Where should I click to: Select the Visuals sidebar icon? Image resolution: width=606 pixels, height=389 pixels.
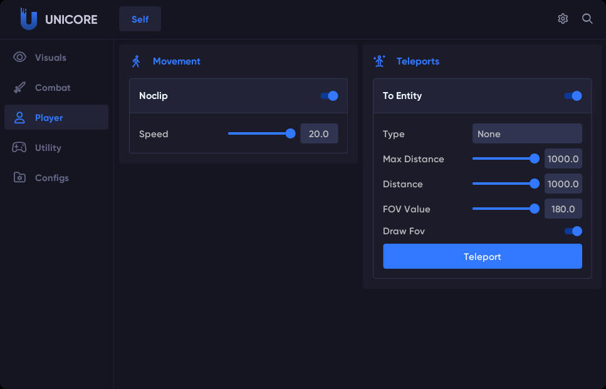click(19, 57)
